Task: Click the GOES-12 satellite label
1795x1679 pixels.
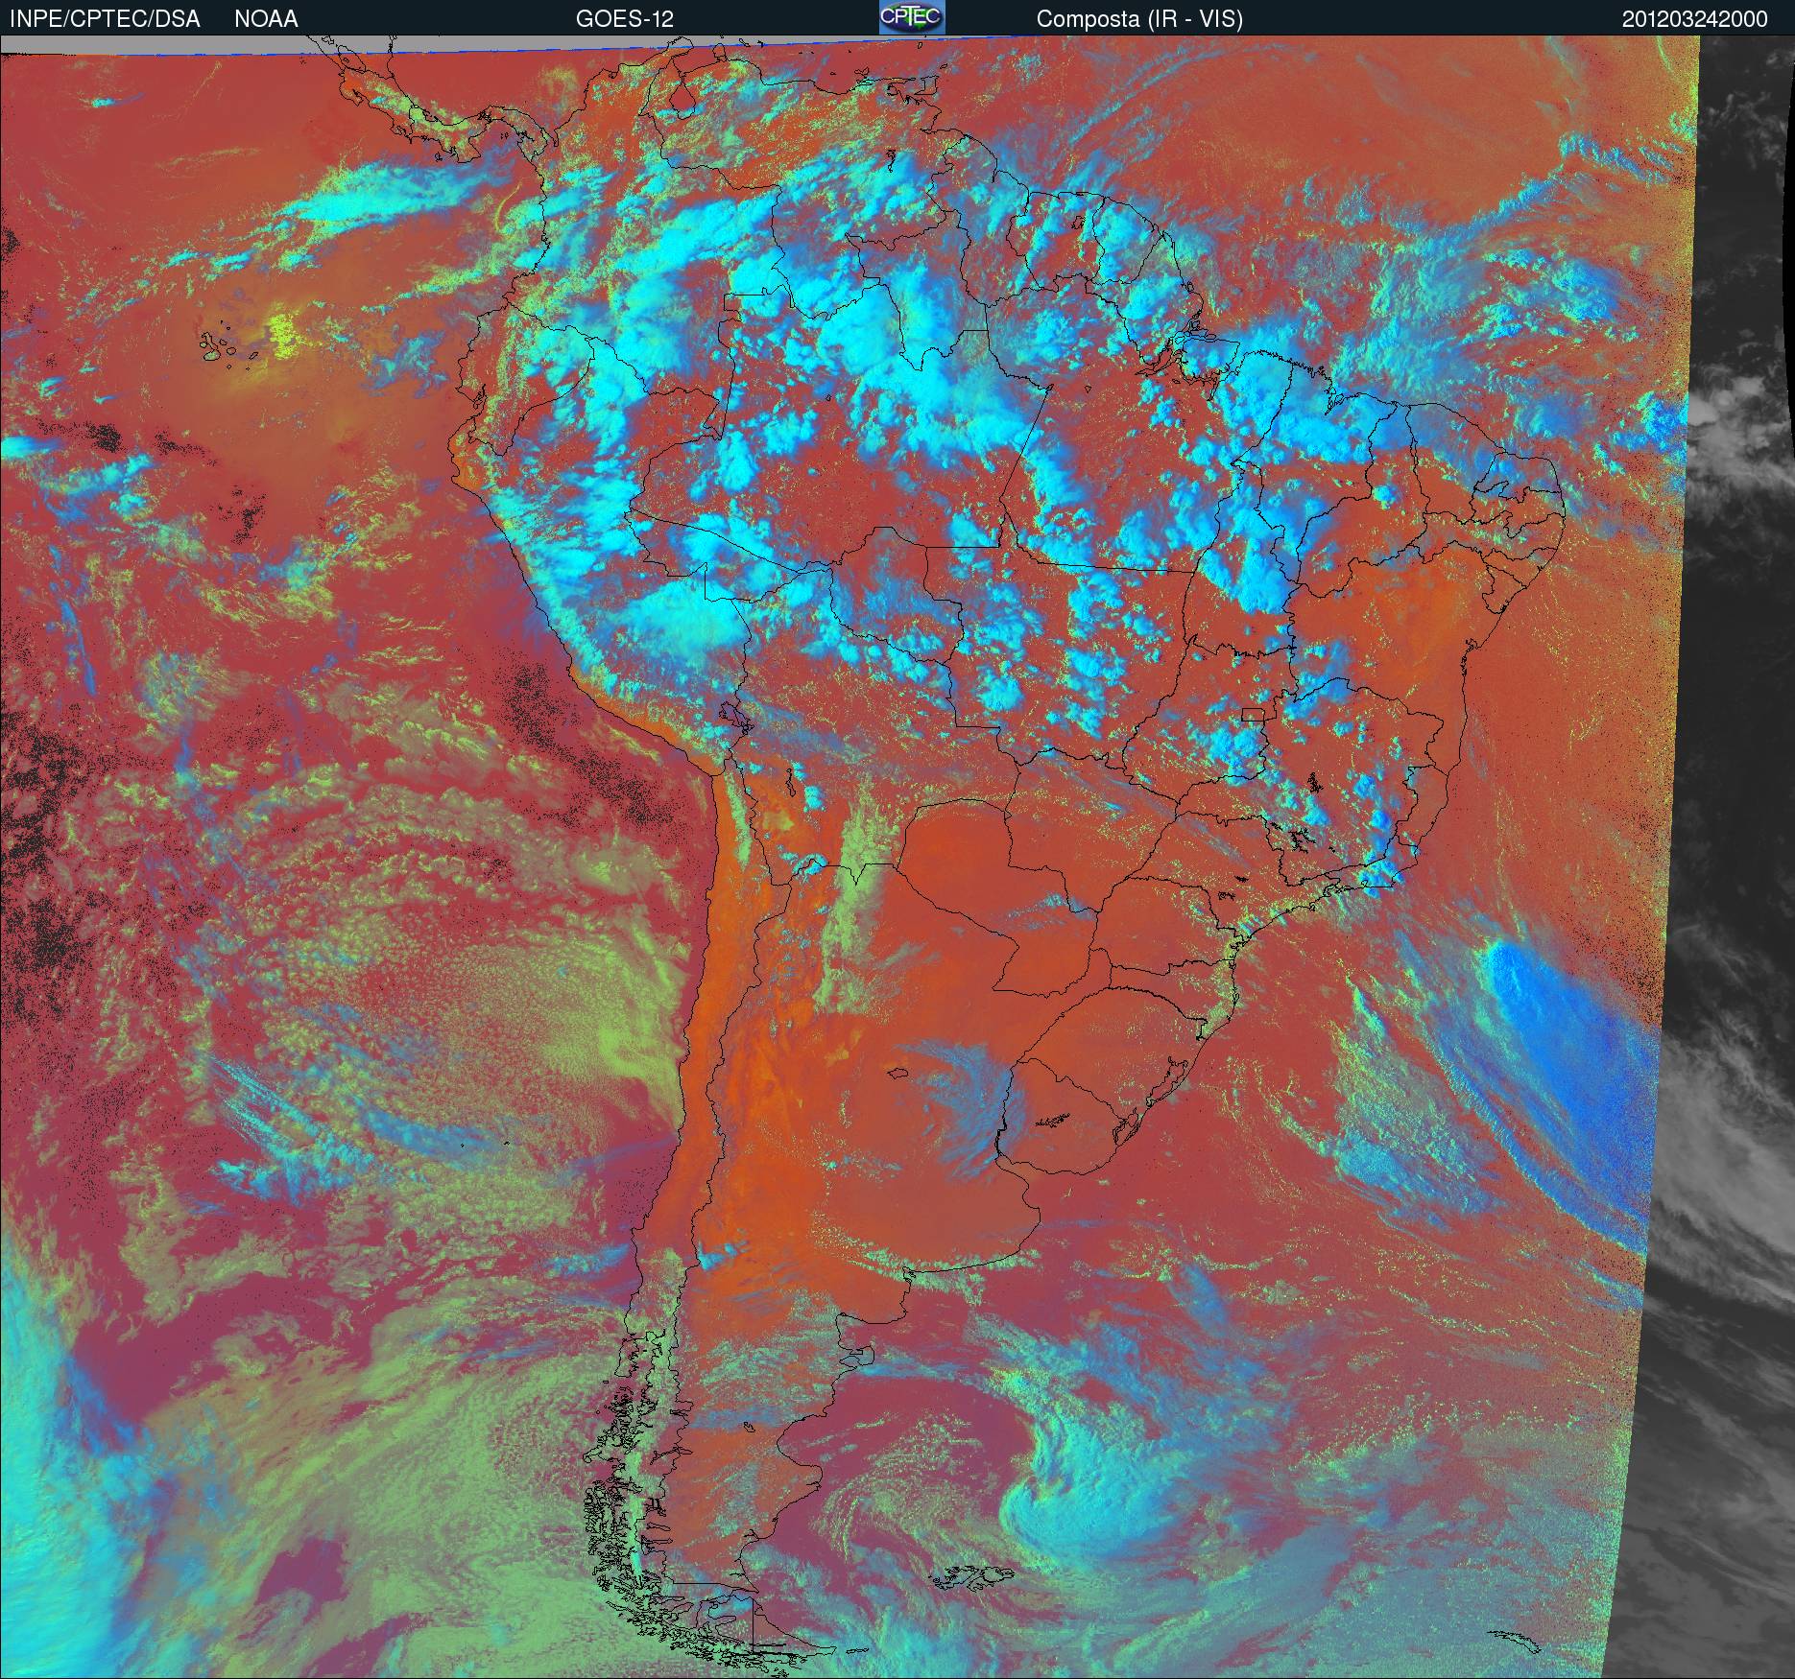Action: (x=625, y=19)
